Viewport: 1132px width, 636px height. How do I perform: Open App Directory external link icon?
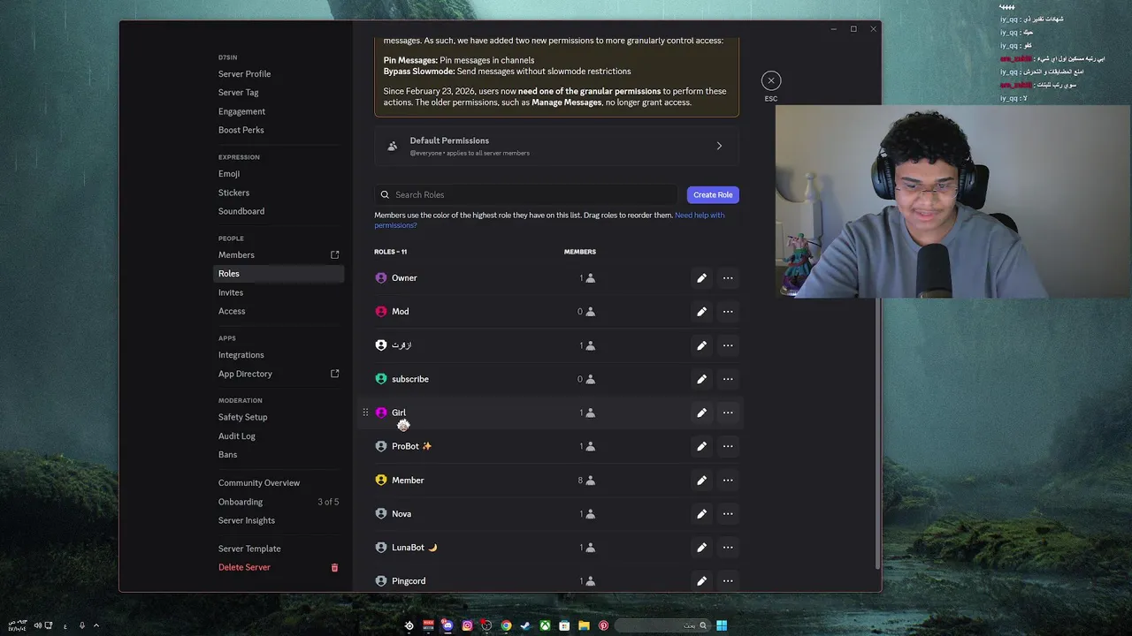click(x=335, y=374)
